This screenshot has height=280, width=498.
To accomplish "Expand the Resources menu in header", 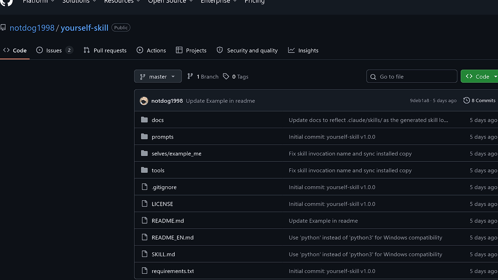I will (x=122, y=2).
